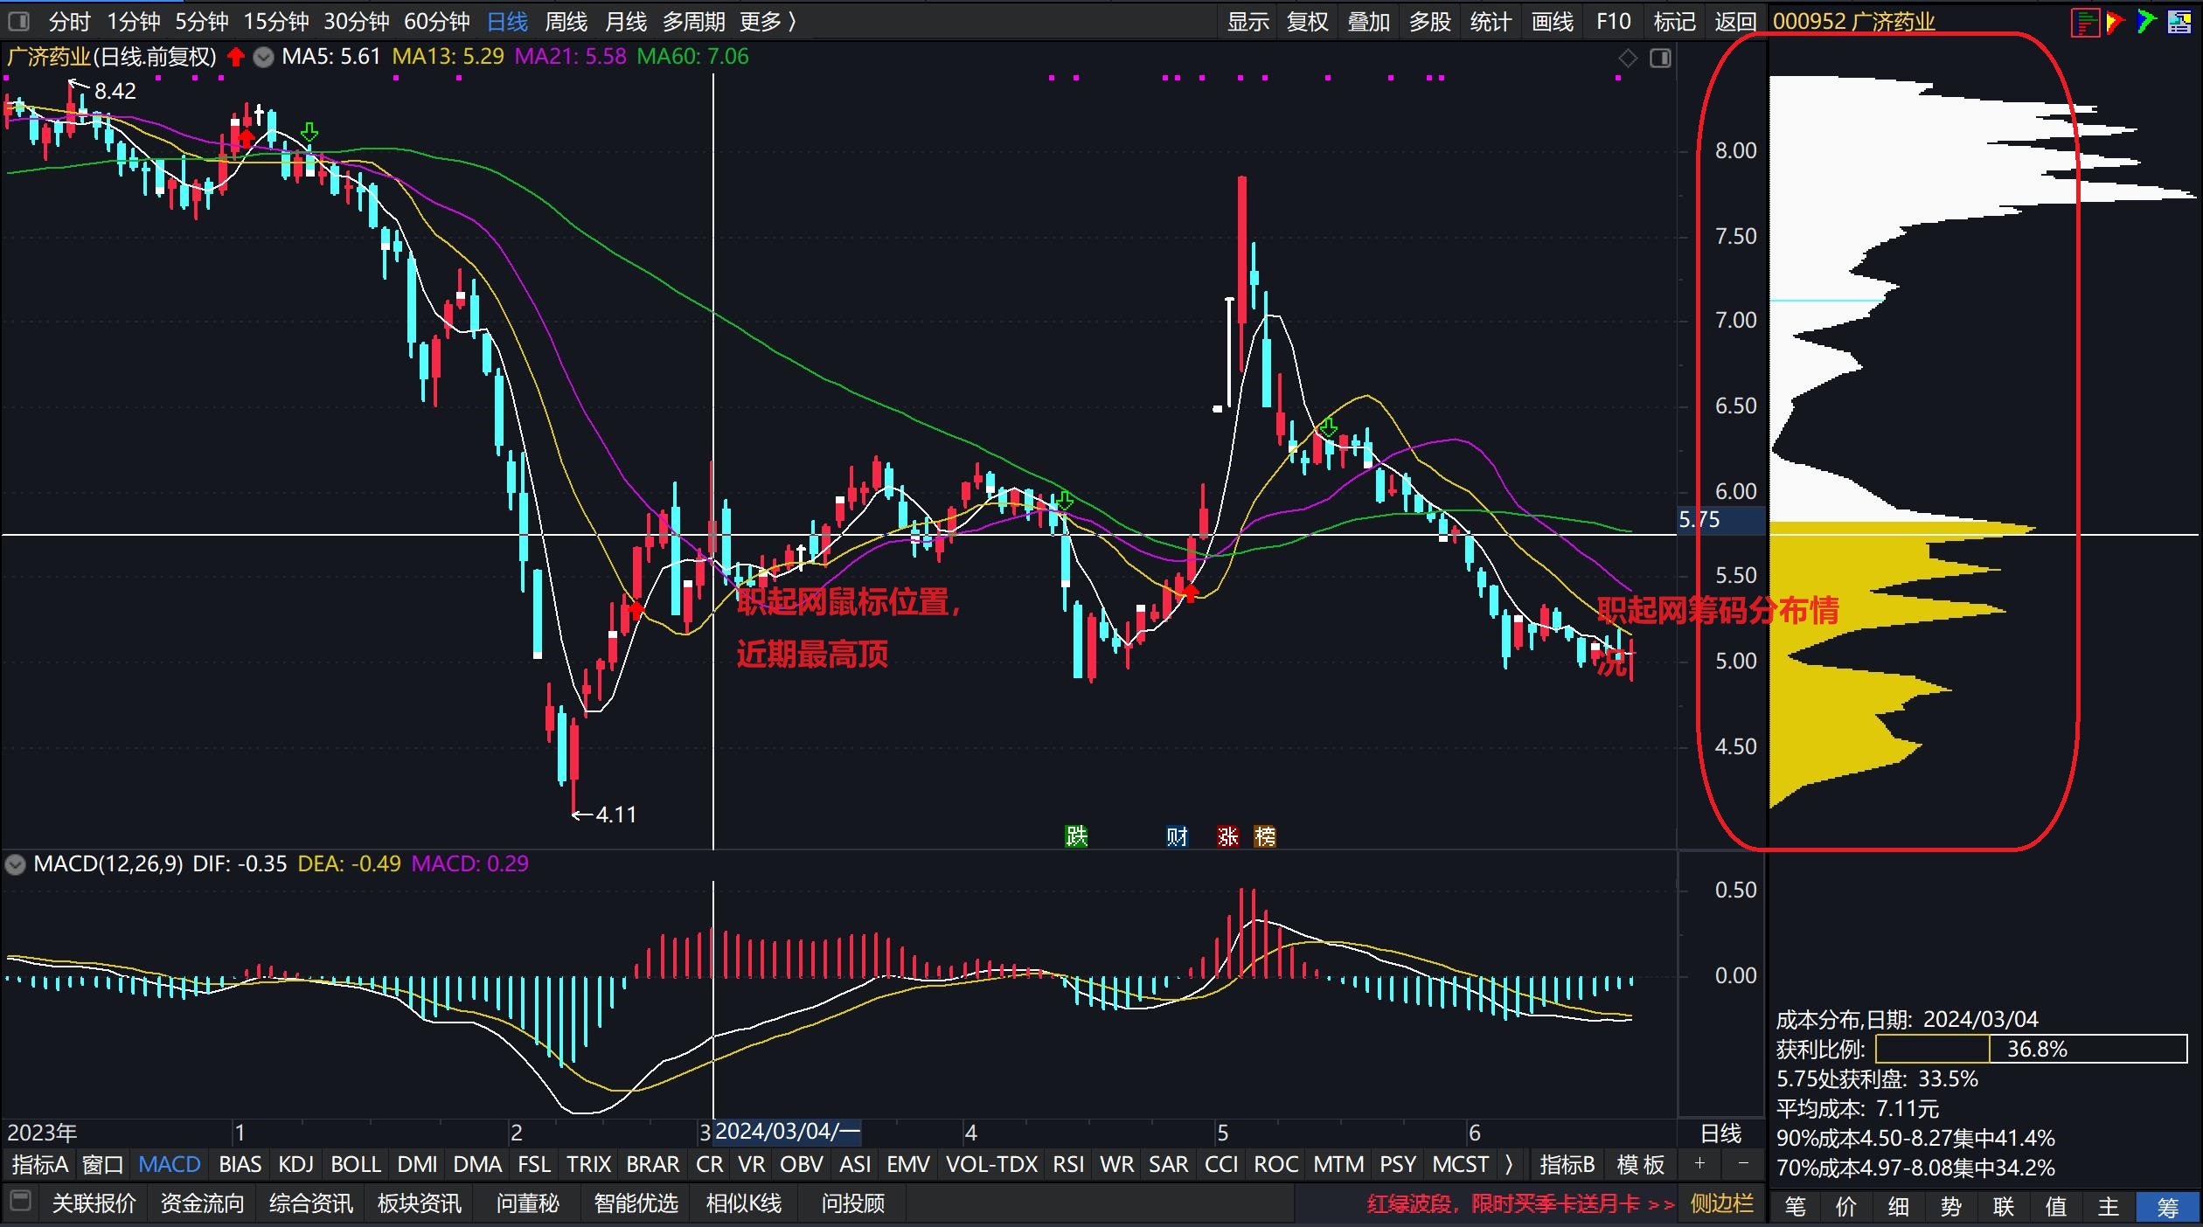The width and height of the screenshot is (2203, 1227).
Task: Toggle the sidebar icon at the top-left corner
Action: (x=18, y=21)
